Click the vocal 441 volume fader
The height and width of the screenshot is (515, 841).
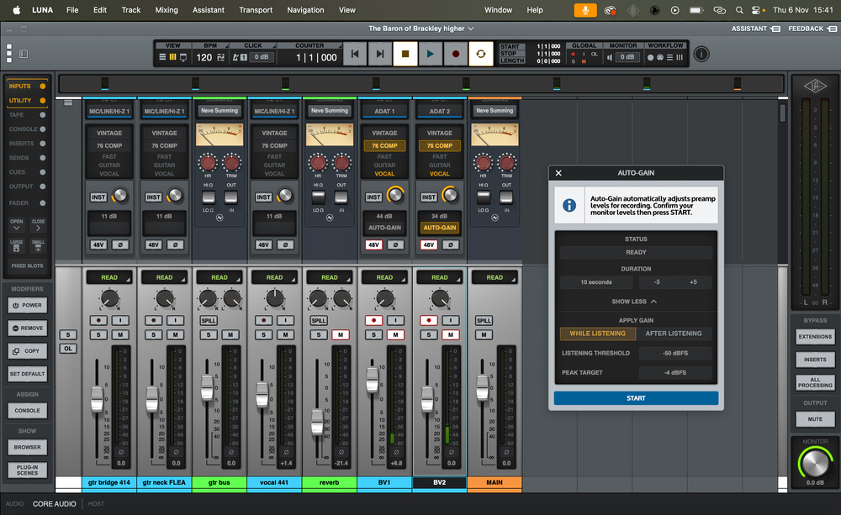point(262,394)
